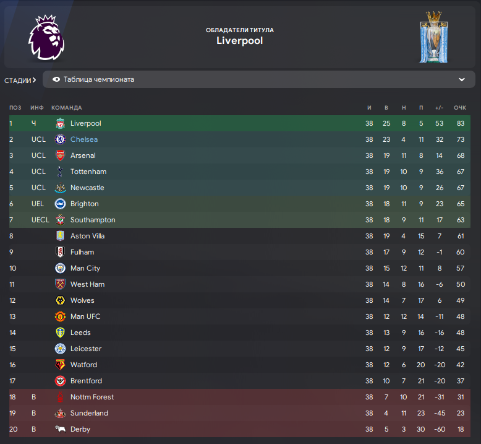Viewport: 481px width, 444px height.
Task: Click the Chelsea club crest icon
Action: 60,139
